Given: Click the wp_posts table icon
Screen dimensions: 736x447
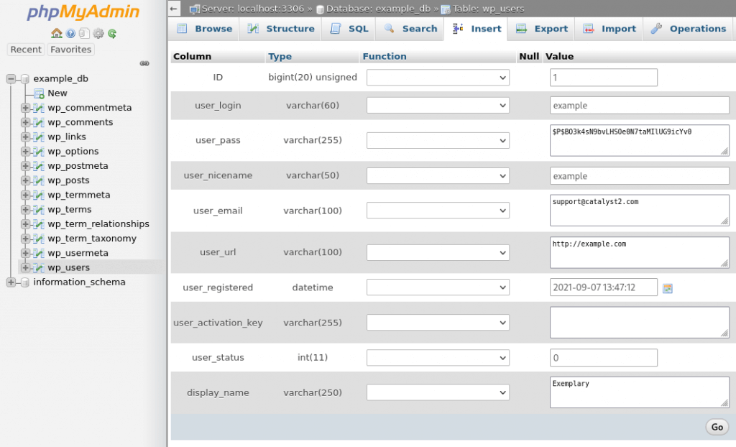Looking at the screenshot, I should [x=39, y=181].
